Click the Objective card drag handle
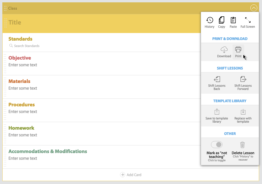262x184 pixels. [5, 64]
